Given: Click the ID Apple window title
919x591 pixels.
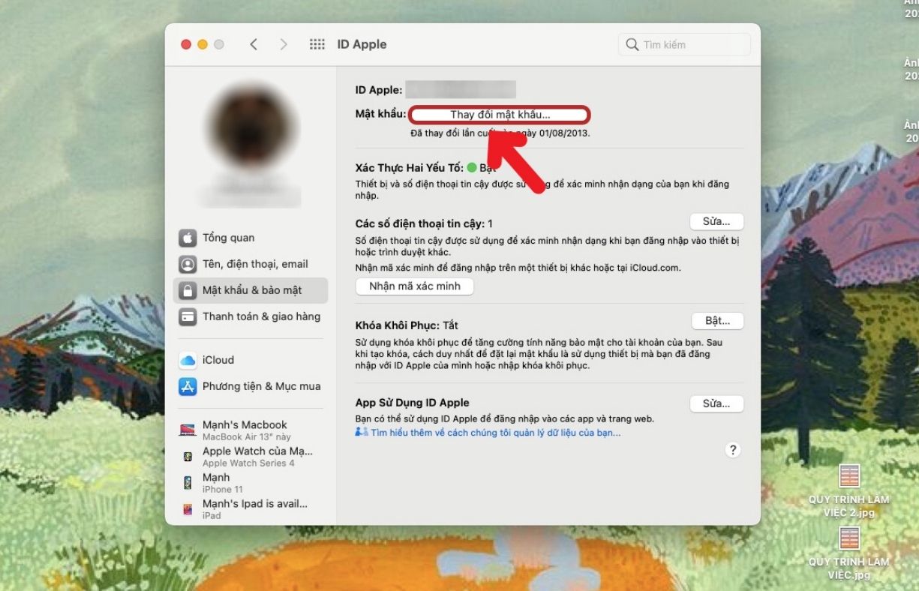Looking at the screenshot, I should point(362,44).
